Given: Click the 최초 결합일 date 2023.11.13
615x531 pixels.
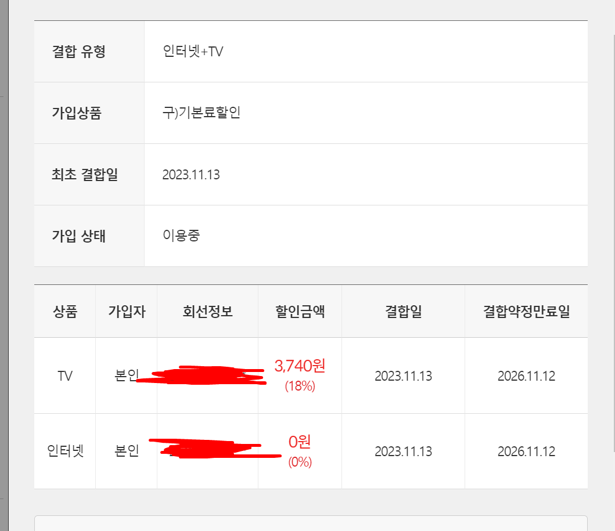Looking at the screenshot, I should pos(191,174).
